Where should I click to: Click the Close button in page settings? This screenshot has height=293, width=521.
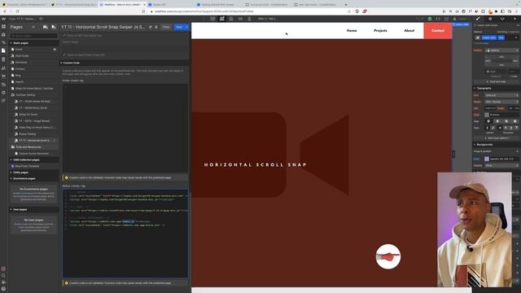click(166, 27)
